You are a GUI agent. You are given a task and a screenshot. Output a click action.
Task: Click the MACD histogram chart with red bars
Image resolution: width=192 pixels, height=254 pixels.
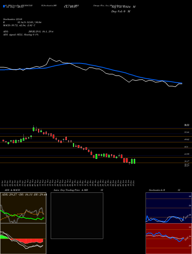point(23,239)
